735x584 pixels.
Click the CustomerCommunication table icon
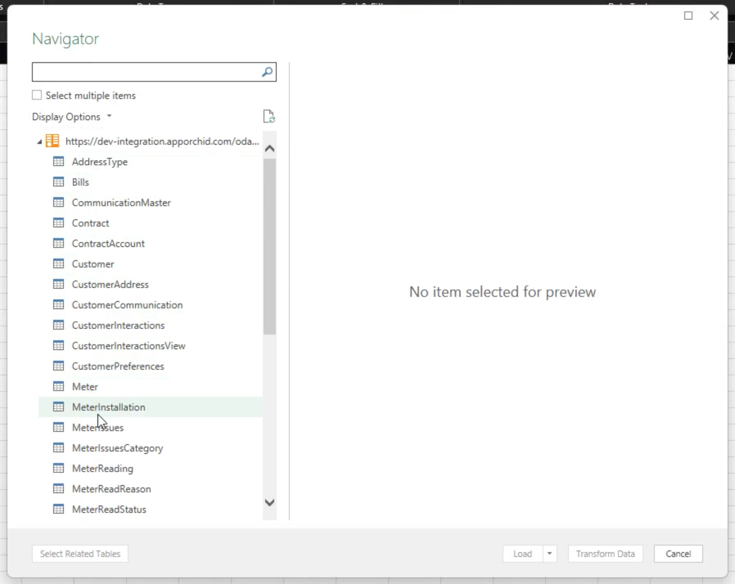(59, 305)
